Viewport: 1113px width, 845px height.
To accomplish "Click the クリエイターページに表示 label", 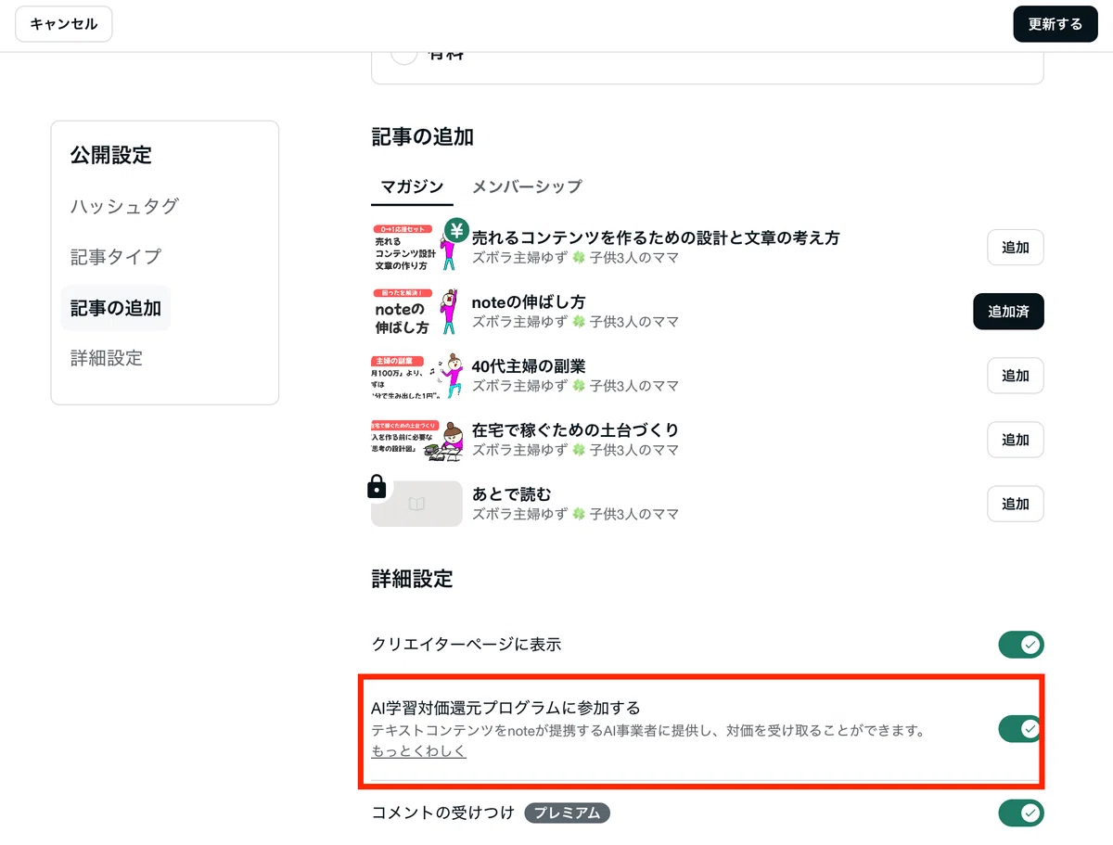I will tap(467, 645).
